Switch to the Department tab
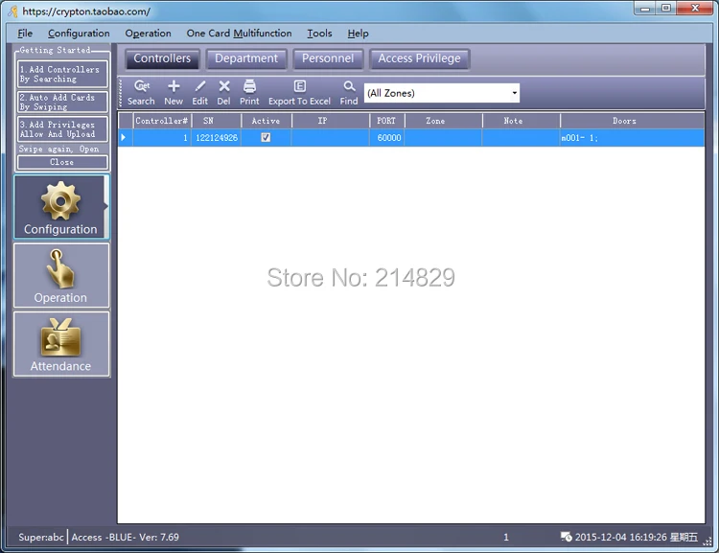This screenshot has height=553, width=719. coord(246,58)
